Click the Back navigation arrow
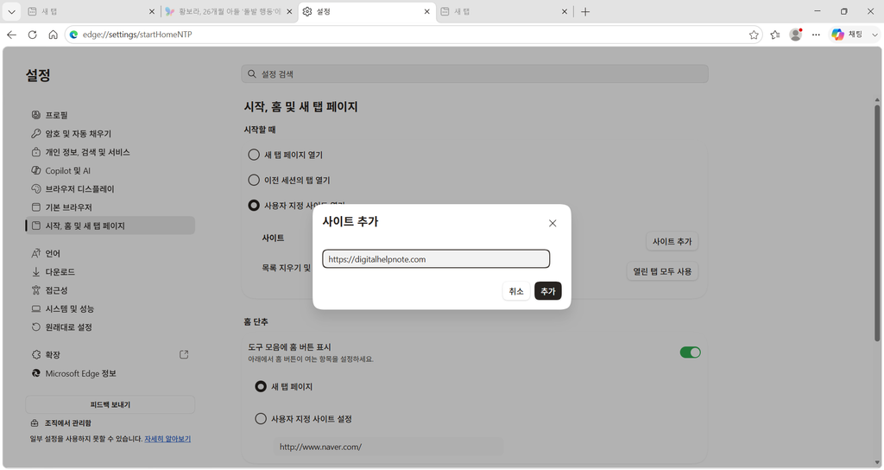The image size is (884, 470). 11,35
